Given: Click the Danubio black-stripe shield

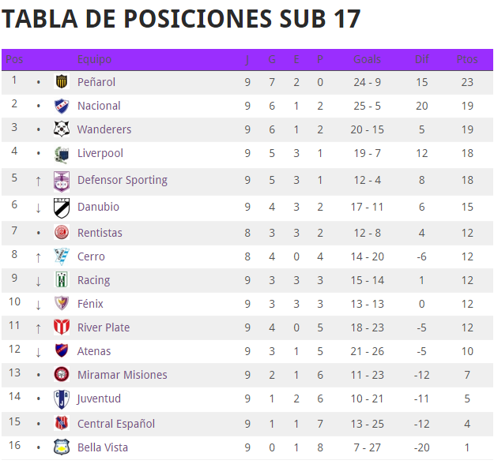Looking at the screenshot, I should (x=62, y=208).
